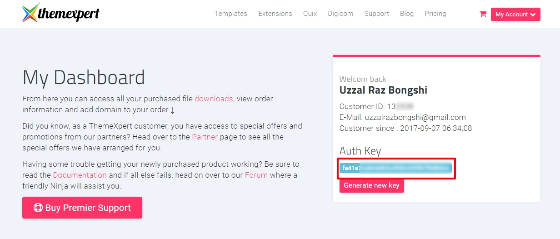560x239 pixels.
Task: Open the Partner page link
Action: 205,137
